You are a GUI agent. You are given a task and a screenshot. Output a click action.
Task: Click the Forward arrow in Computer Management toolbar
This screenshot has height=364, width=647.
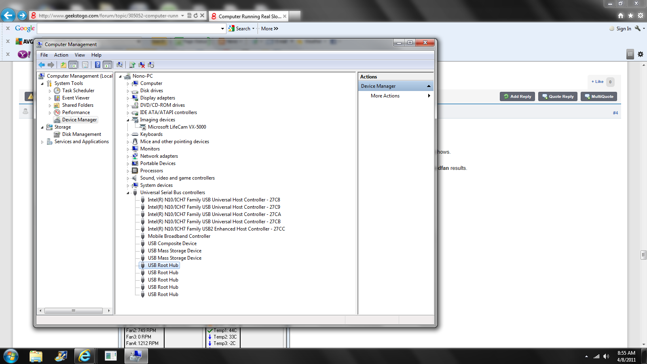click(51, 65)
